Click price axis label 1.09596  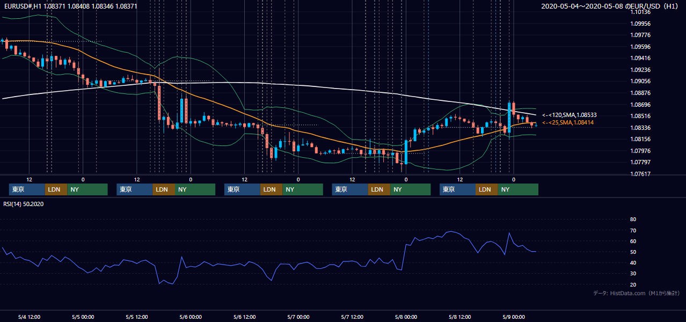point(640,47)
